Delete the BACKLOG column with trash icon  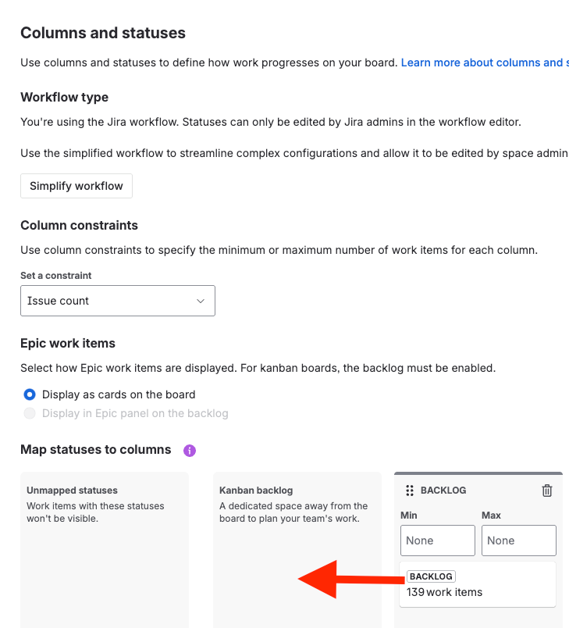tap(547, 491)
